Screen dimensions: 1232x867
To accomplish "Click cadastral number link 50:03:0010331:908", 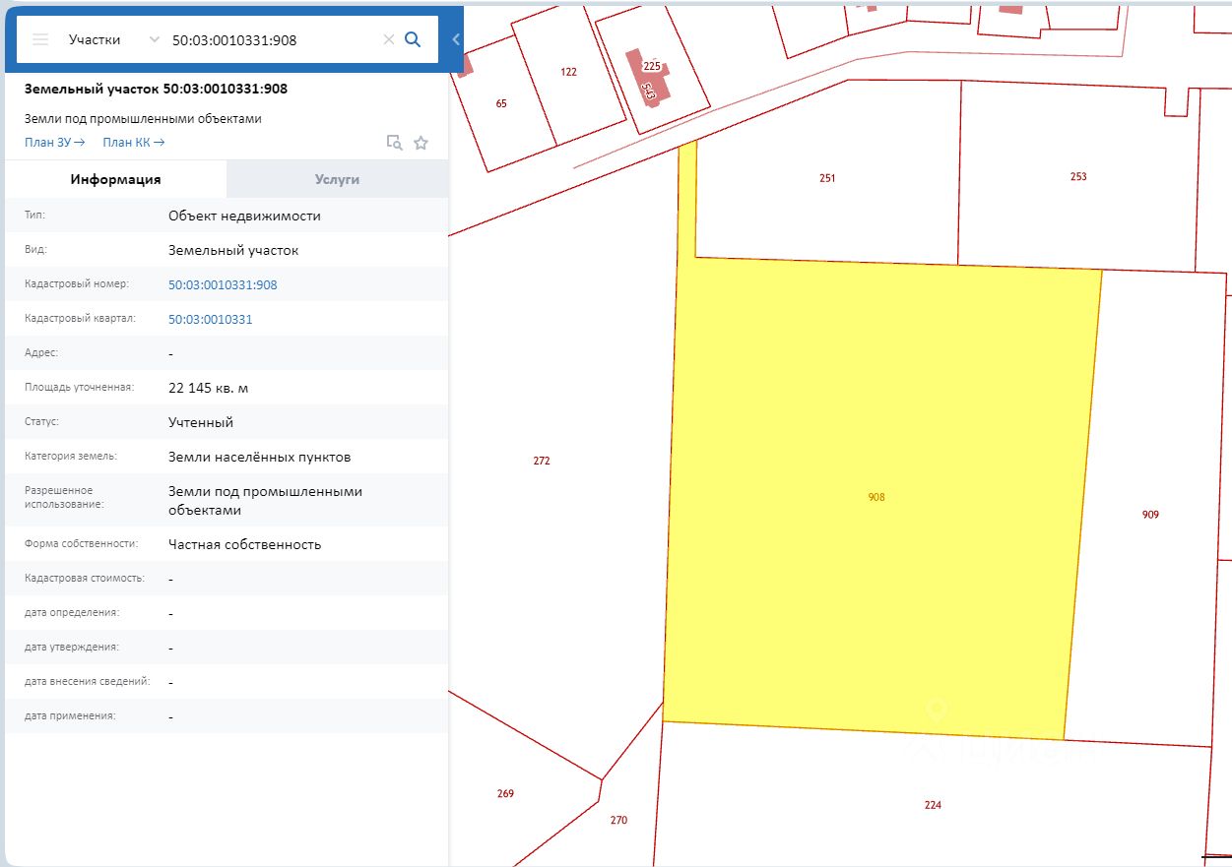I will click(x=223, y=284).
